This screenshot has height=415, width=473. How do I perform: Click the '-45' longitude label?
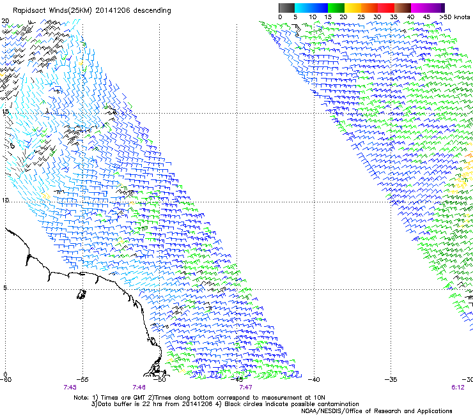pos(236,380)
